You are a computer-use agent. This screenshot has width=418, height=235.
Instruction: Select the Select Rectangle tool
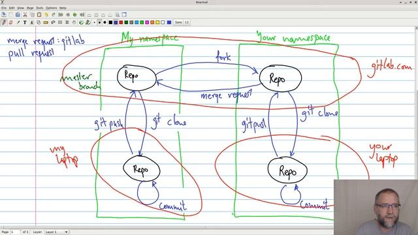coord(60,22)
